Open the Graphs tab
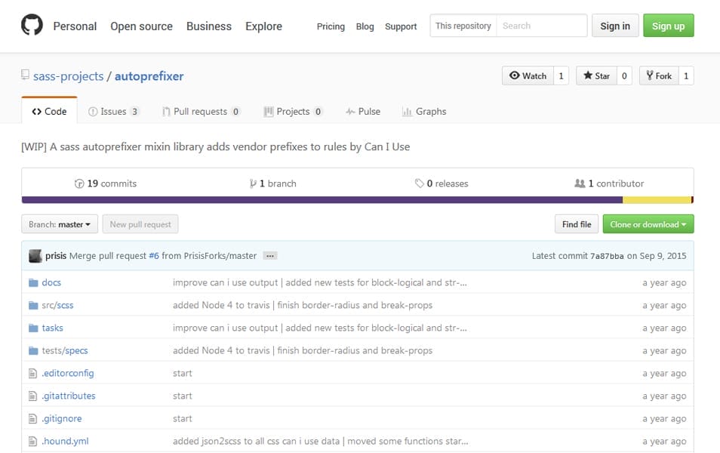This screenshot has width=720, height=453. 424,111
